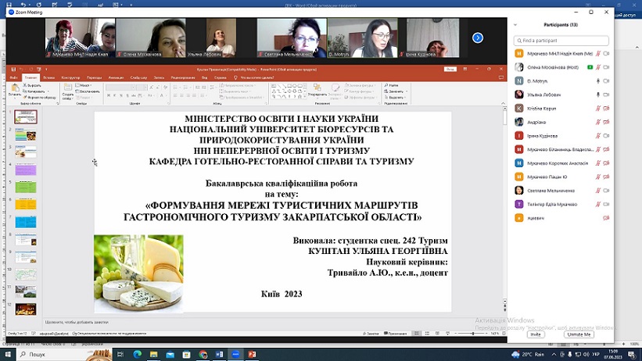Click the taskbar clock showing 15:09
642x361 pixels.
click(x=613, y=354)
